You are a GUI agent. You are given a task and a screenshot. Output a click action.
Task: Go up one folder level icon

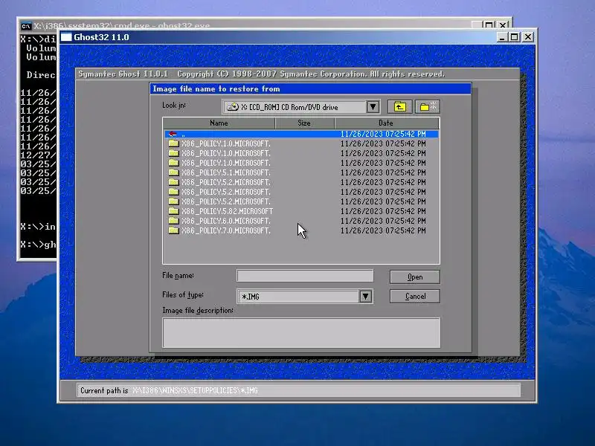click(399, 107)
